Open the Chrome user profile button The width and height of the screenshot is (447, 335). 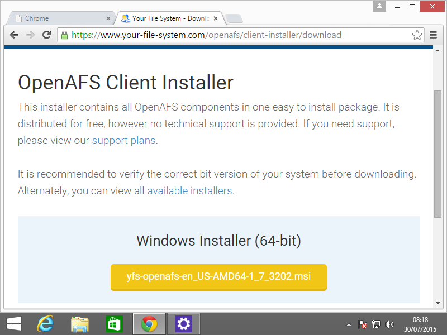tap(379, 6)
